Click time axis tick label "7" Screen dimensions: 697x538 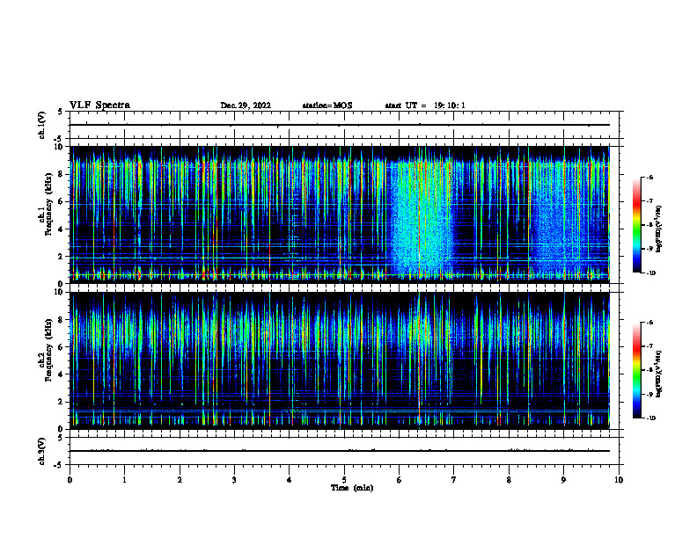point(454,480)
